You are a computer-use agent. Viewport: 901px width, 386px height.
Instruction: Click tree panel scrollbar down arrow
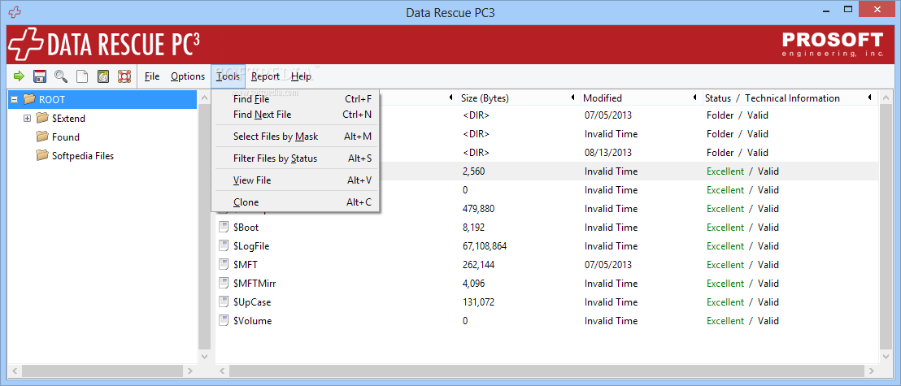[205, 357]
